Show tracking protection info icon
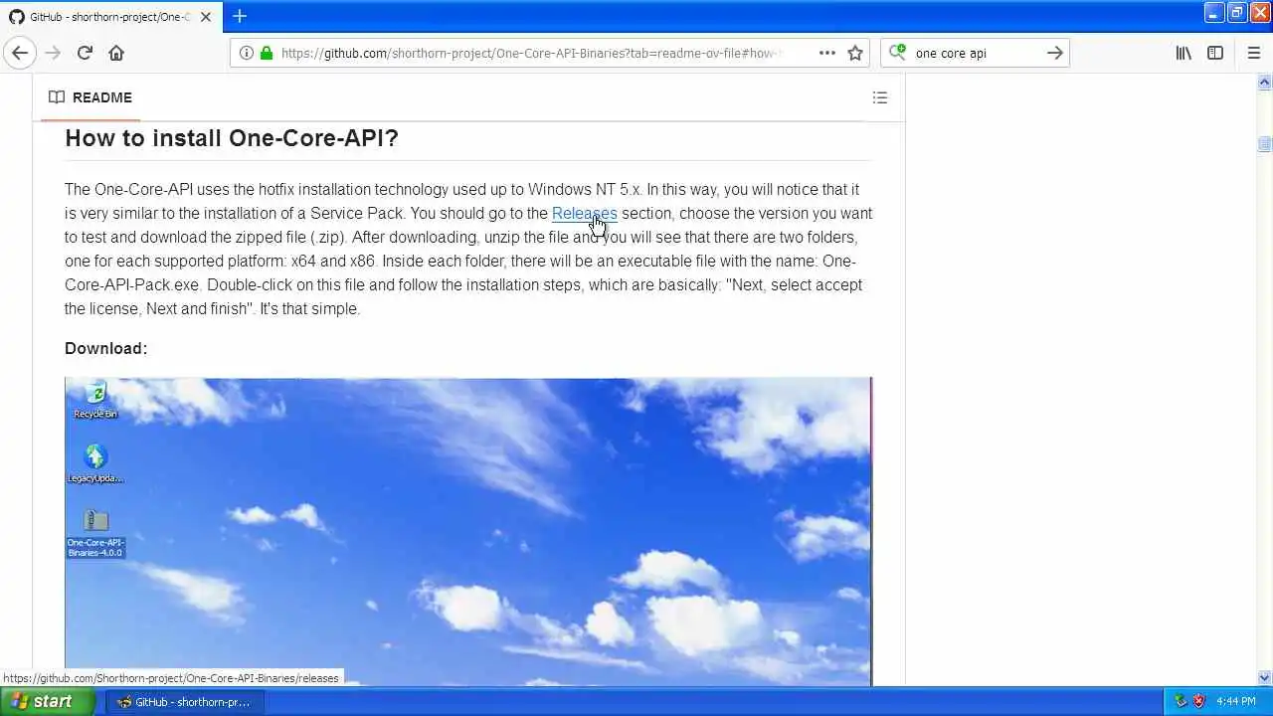The image size is (1273, 716). pyautogui.click(x=247, y=53)
